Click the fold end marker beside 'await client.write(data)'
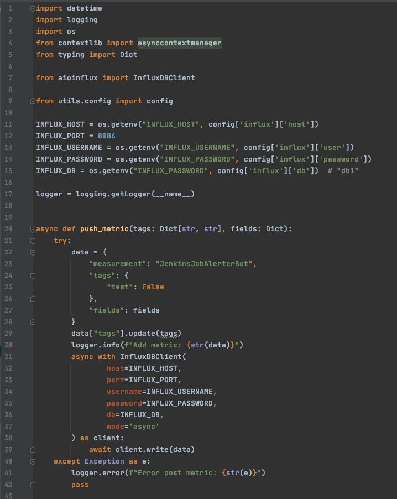 [33, 450]
